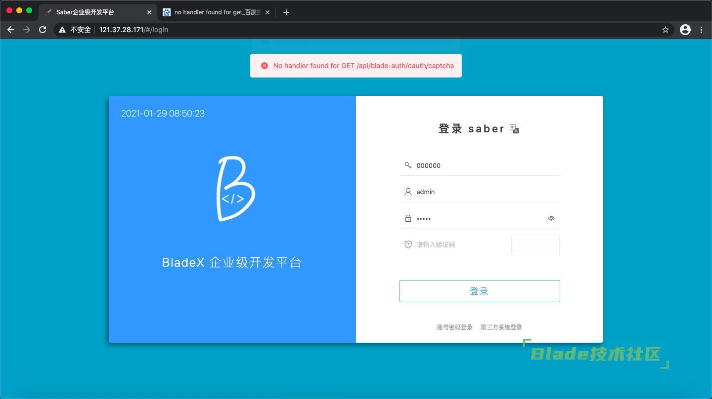This screenshot has height=399, width=712.
Task: Select the Saber企业级开发平台 tab
Action: click(x=98, y=12)
